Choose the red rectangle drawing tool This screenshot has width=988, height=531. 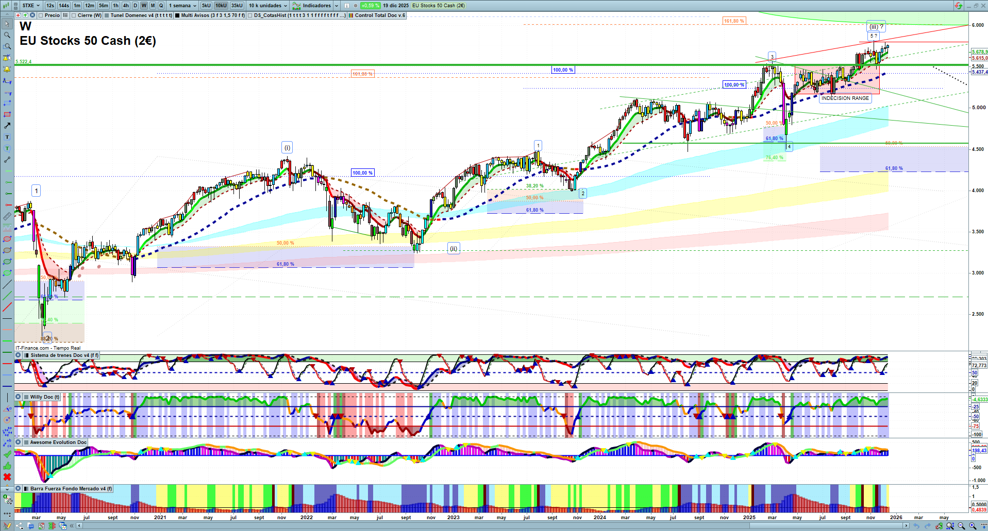(7, 114)
